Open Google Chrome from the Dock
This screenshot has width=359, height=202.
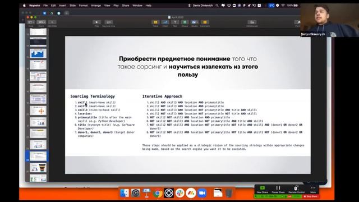tap(158, 193)
